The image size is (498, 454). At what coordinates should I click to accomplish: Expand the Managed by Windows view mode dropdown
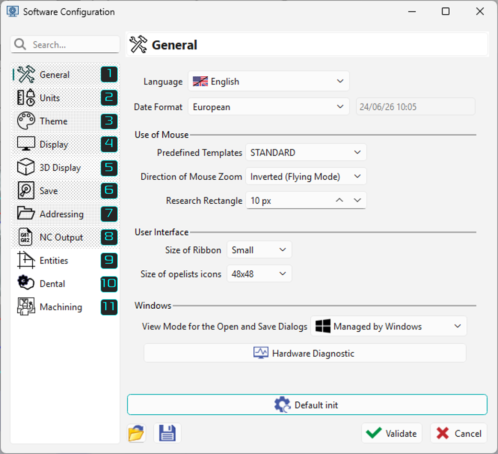click(388, 326)
